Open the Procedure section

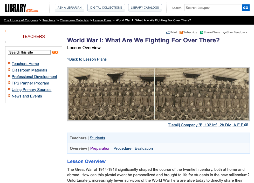(x=122, y=148)
